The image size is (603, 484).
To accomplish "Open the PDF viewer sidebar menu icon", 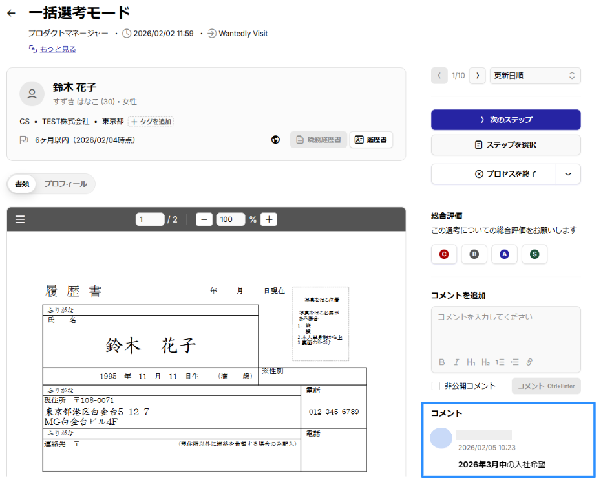I will 20,219.
